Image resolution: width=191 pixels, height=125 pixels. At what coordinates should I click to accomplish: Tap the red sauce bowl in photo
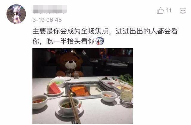[40, 102]
